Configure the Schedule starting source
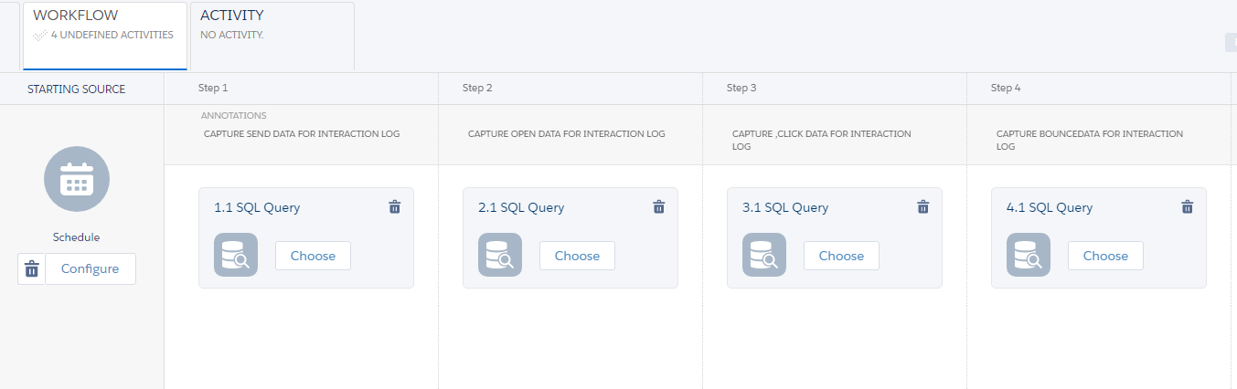This screenshot has height=389, width=1237. click(x=90, y=268)
